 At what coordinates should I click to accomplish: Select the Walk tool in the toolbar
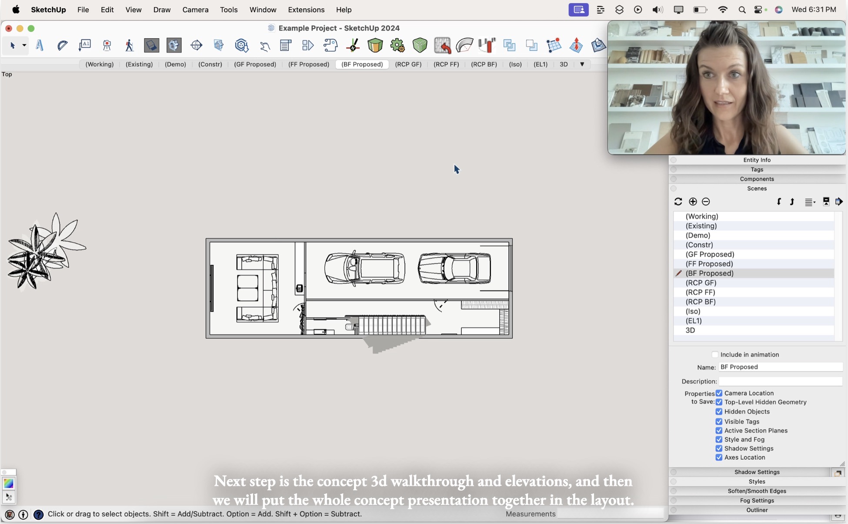(129, 45)
